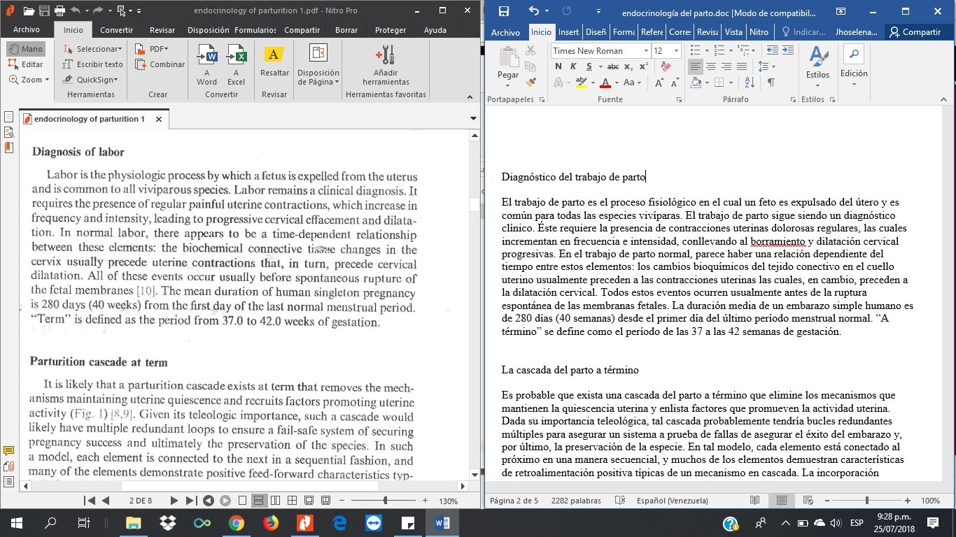Click the convert to Word icon in Nitro
Screen dimensions: 956x537
206,63
